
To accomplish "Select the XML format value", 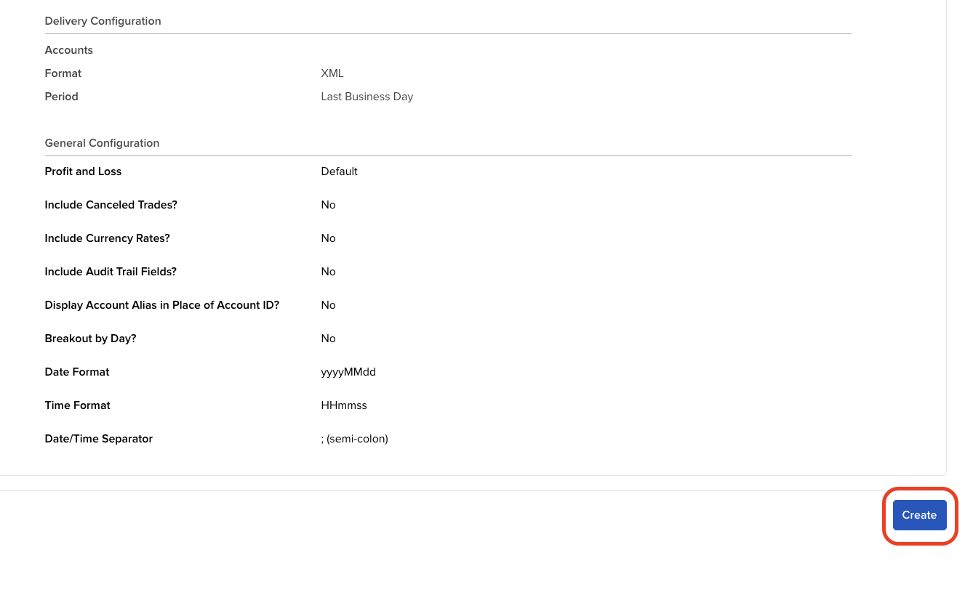I will (x=332, y=73).
